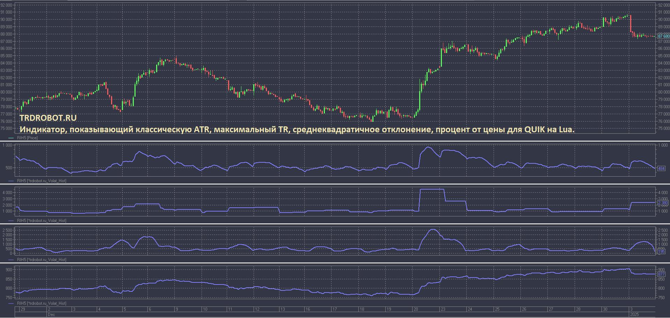Click the 877 value tag on bottom pane

[661, 274]
